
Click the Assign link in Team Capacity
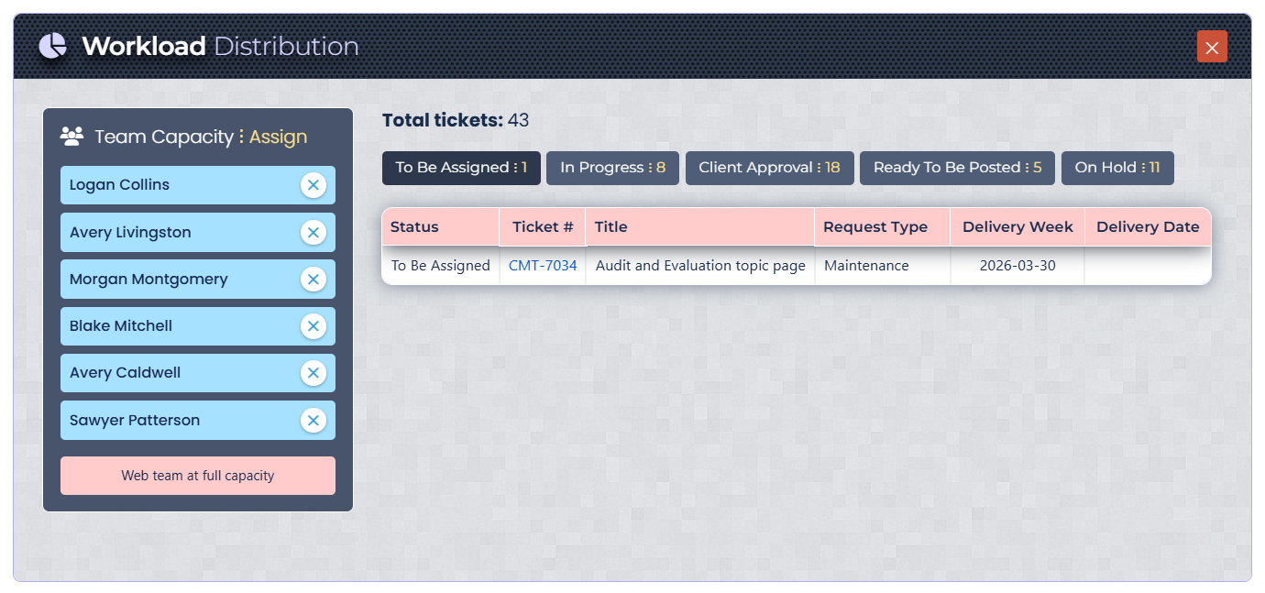point(278,137)
